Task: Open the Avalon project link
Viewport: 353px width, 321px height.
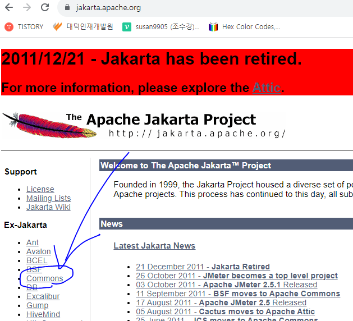Action: [x=39, y=251]
